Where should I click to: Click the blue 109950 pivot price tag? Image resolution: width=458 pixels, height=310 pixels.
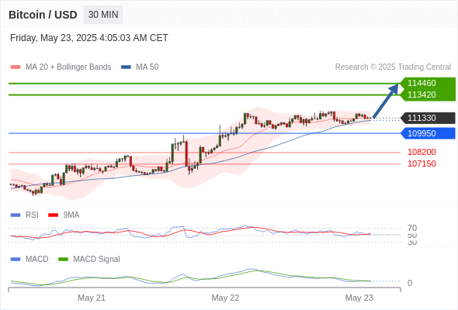[x=428, y=133]
